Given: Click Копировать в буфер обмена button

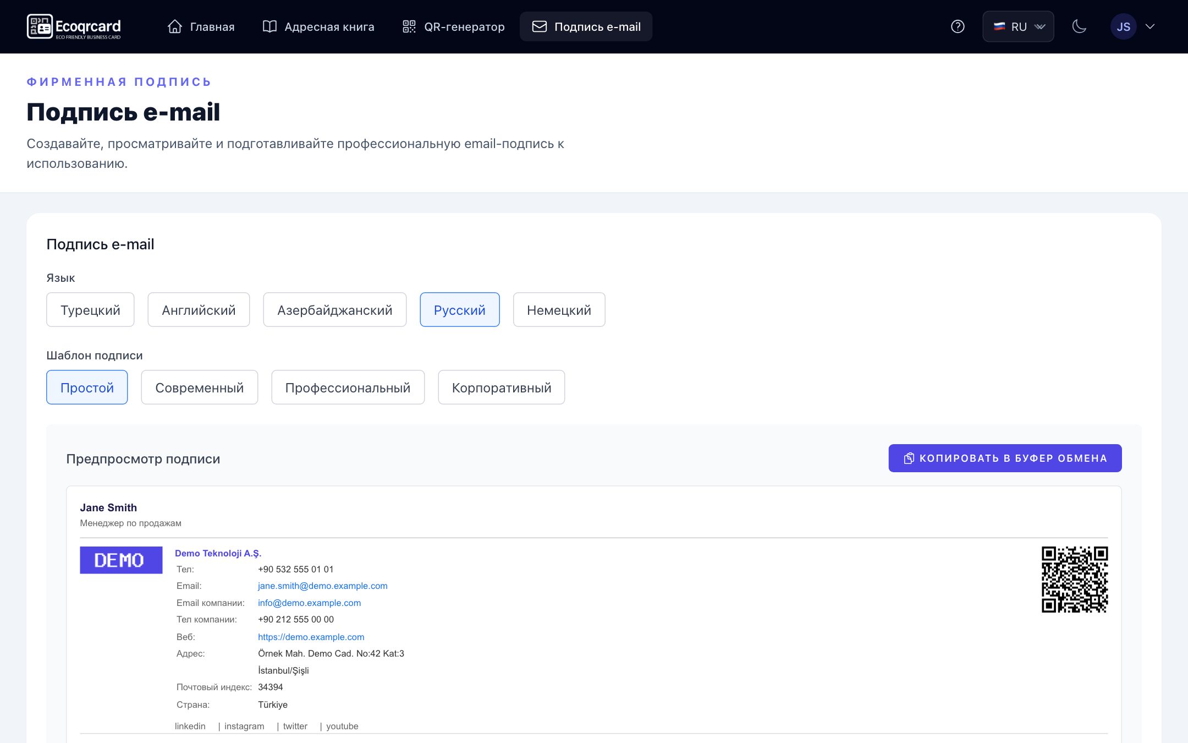Looking at the screenshot, I should [x=1005, y=458].
